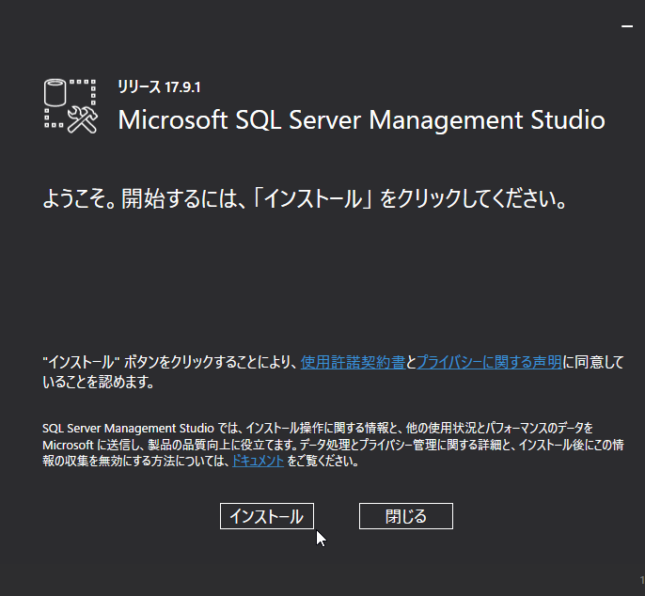Click the ようこそ welcome heading text
The width and height of the screenshot is (645, 596).
(x=77, y=199)
